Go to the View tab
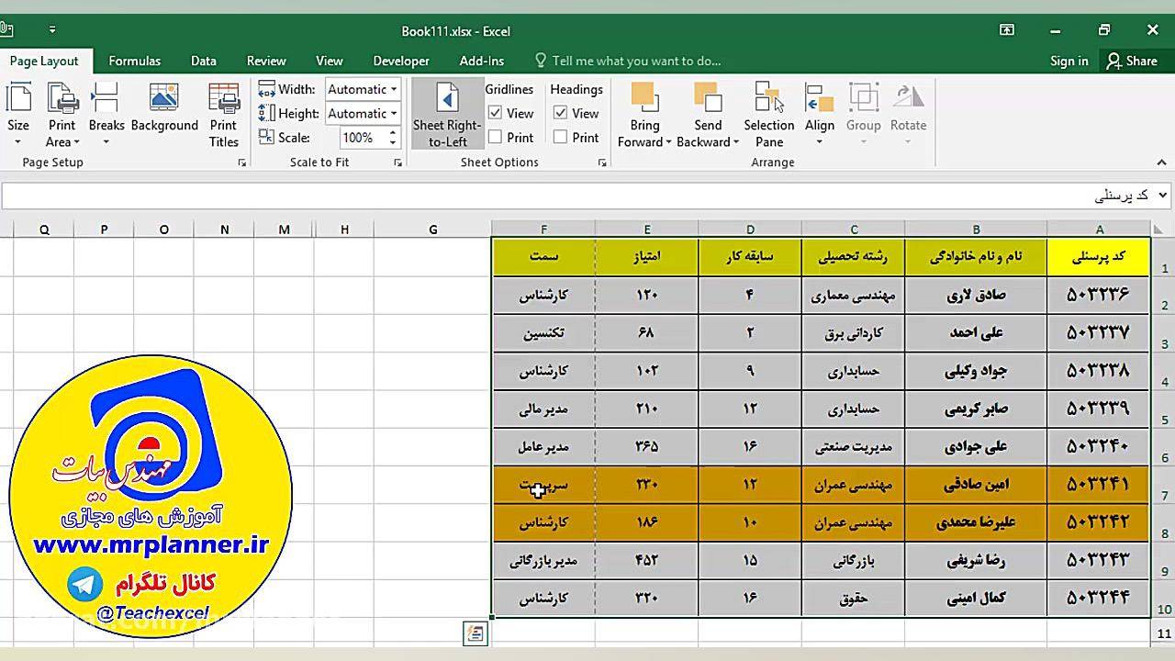This screenshot has height=661, width=1175. 330,61
